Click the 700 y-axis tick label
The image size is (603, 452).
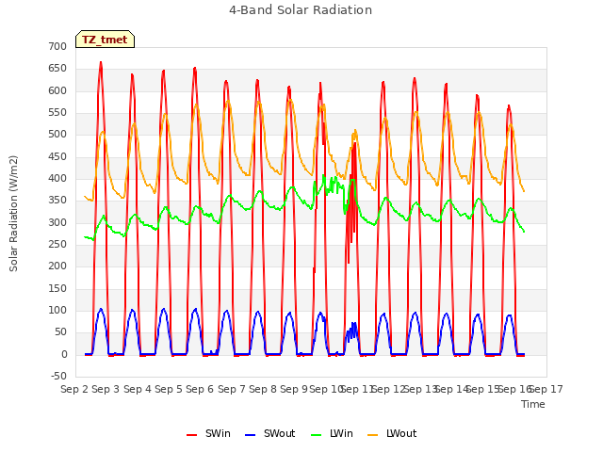pyautogui.click(x=57, y=46)
